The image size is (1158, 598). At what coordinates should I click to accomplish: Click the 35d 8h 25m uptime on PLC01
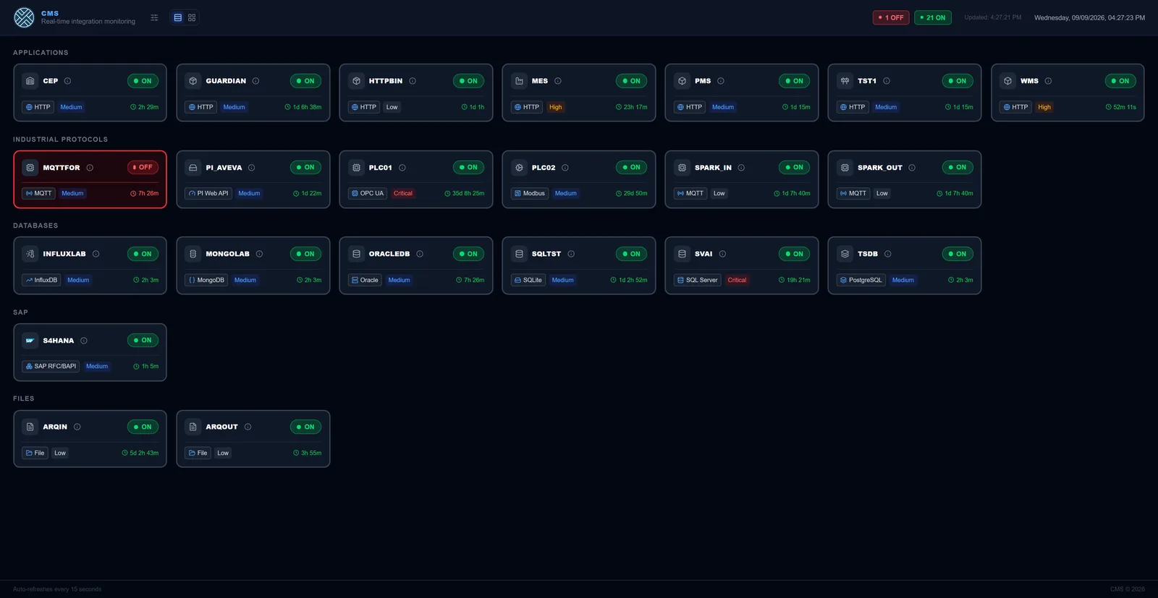pos(465,193)
